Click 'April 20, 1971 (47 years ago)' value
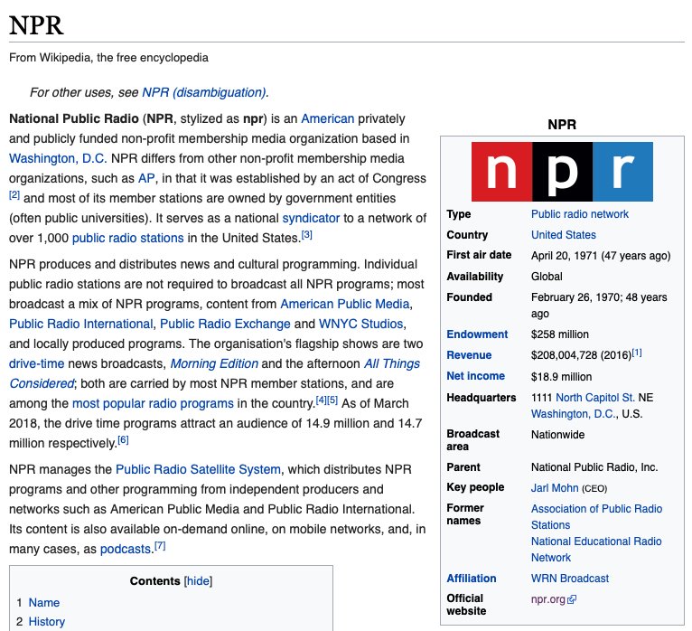 click(601, 256)
